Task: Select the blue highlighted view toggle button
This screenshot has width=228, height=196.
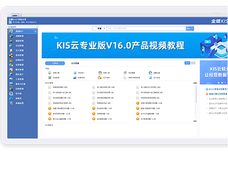Action: 187,63
